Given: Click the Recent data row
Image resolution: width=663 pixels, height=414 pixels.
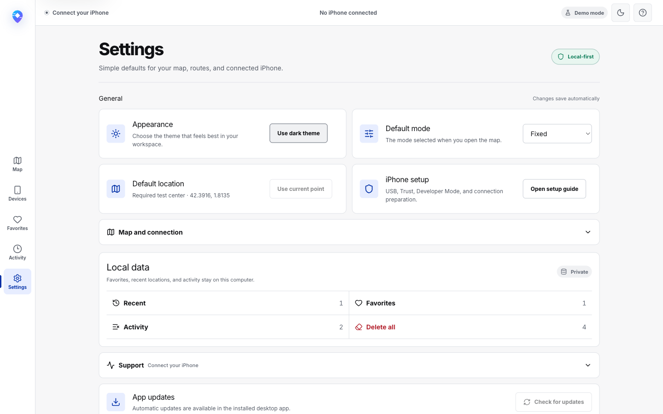Looking at the screenshot, I should pyautogui.click(x=228, y=303).
